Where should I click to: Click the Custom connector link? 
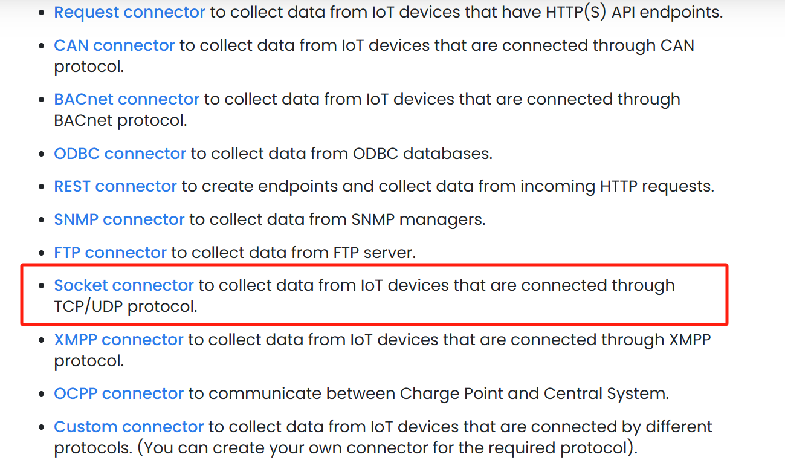(x=129, y=427)
